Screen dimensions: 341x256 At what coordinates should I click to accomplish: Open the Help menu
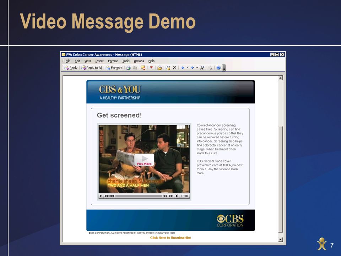[x=151, y=61]
